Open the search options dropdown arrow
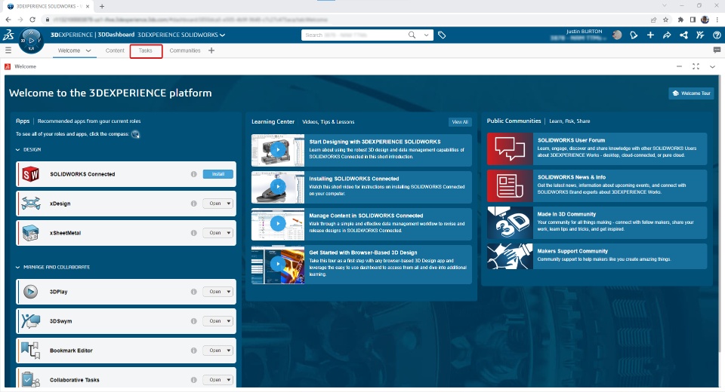 pyautogui.click(x=426, y=35)
